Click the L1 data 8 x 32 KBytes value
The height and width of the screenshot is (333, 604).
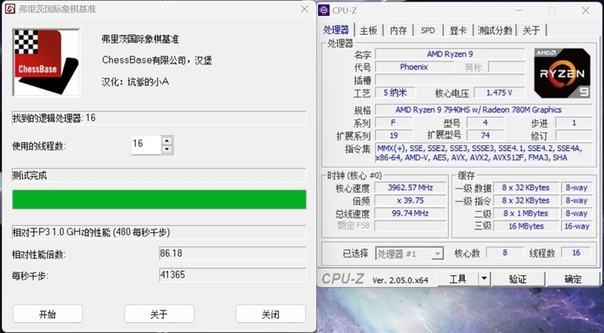(x=525, y=188)
